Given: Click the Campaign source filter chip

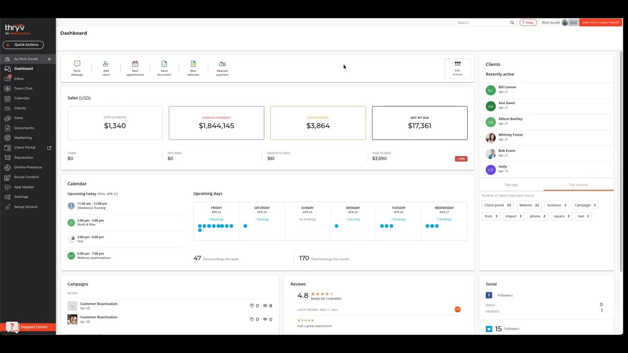Looking at the screenshot, I should pos(584,205).
